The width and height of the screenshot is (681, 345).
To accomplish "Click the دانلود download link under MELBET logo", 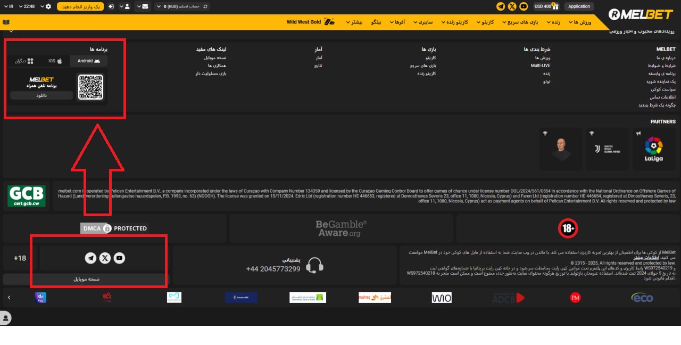I will pyautogui.click(x=41, y=95).
